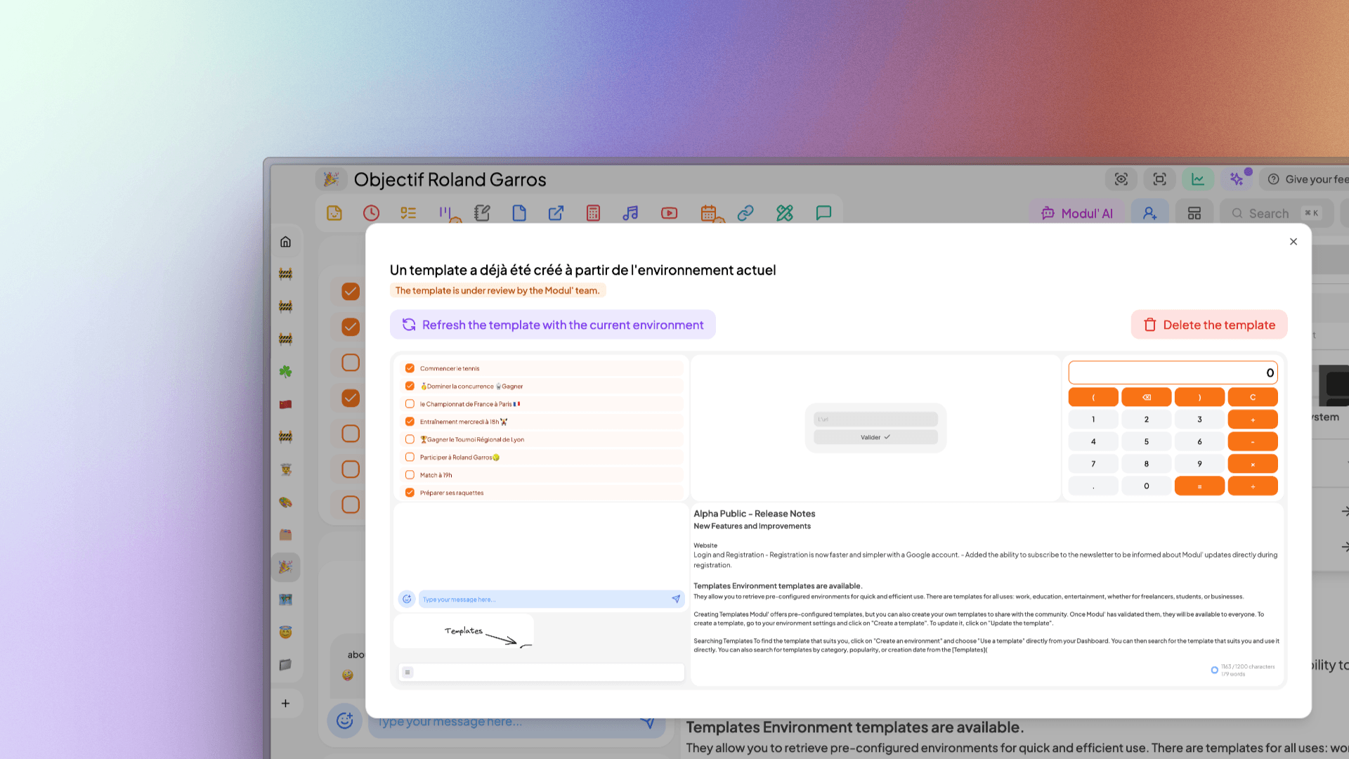Toggle 'Préparer ses raquettes' checkbox in preview
The height and width of the screenshot is (759, 1349).
coord(410,493)
